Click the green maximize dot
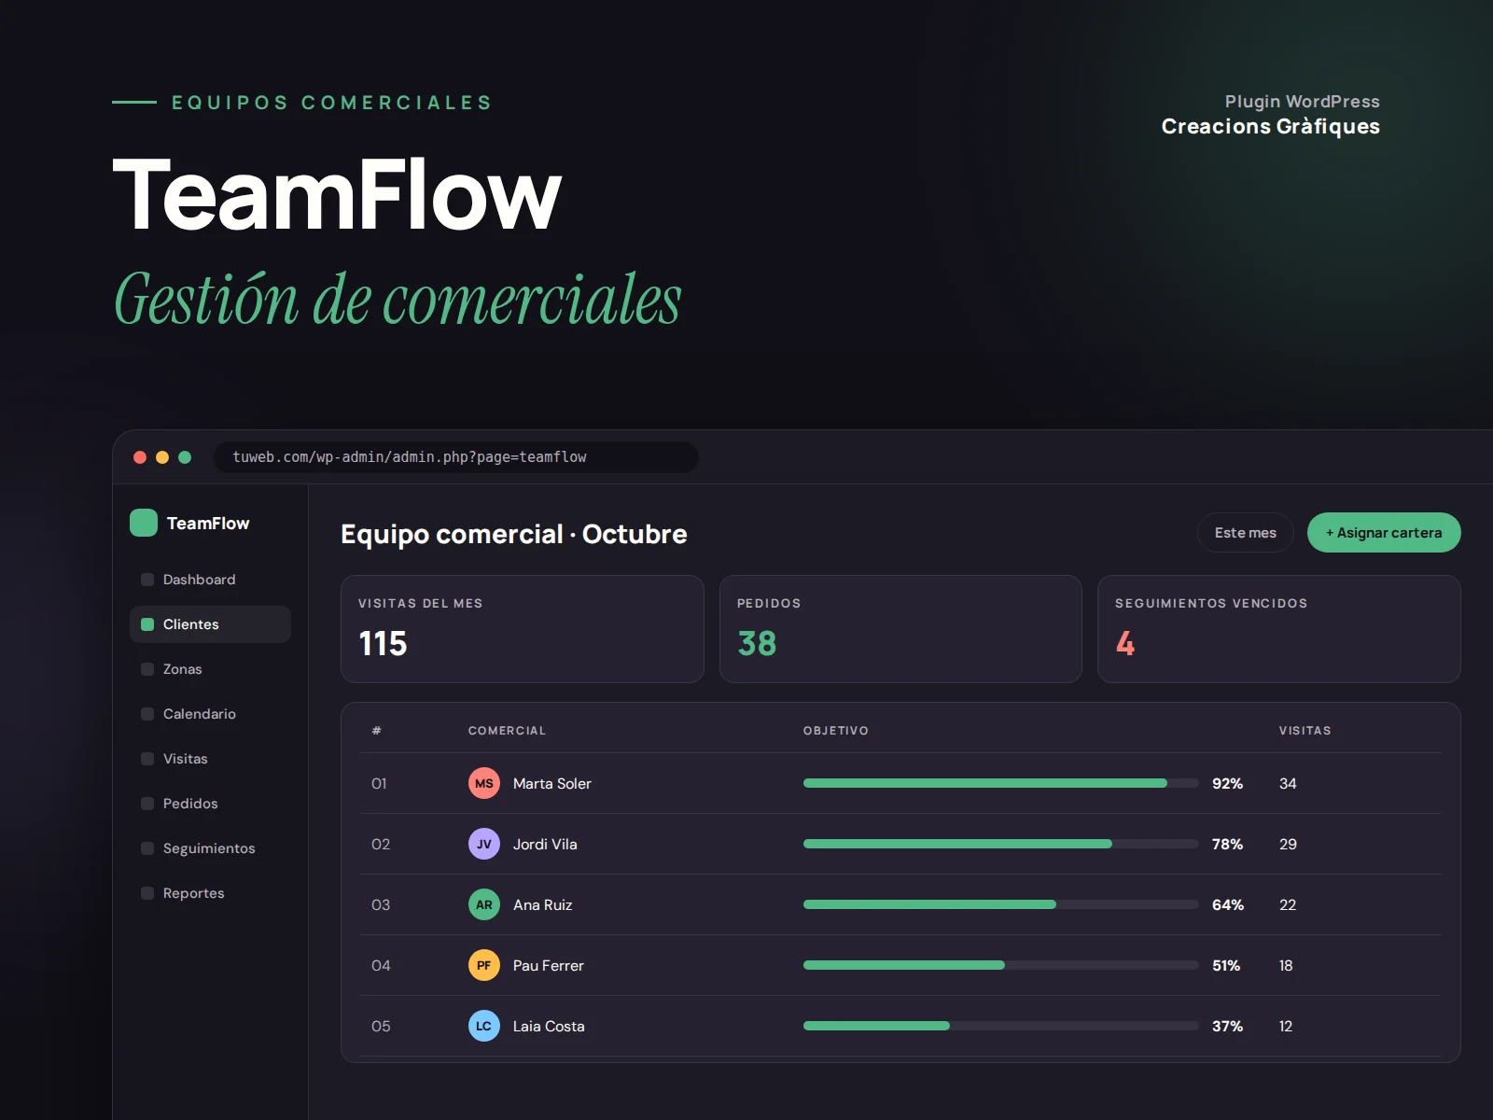Viewport: 1493px width, 1120px height. 185,457
